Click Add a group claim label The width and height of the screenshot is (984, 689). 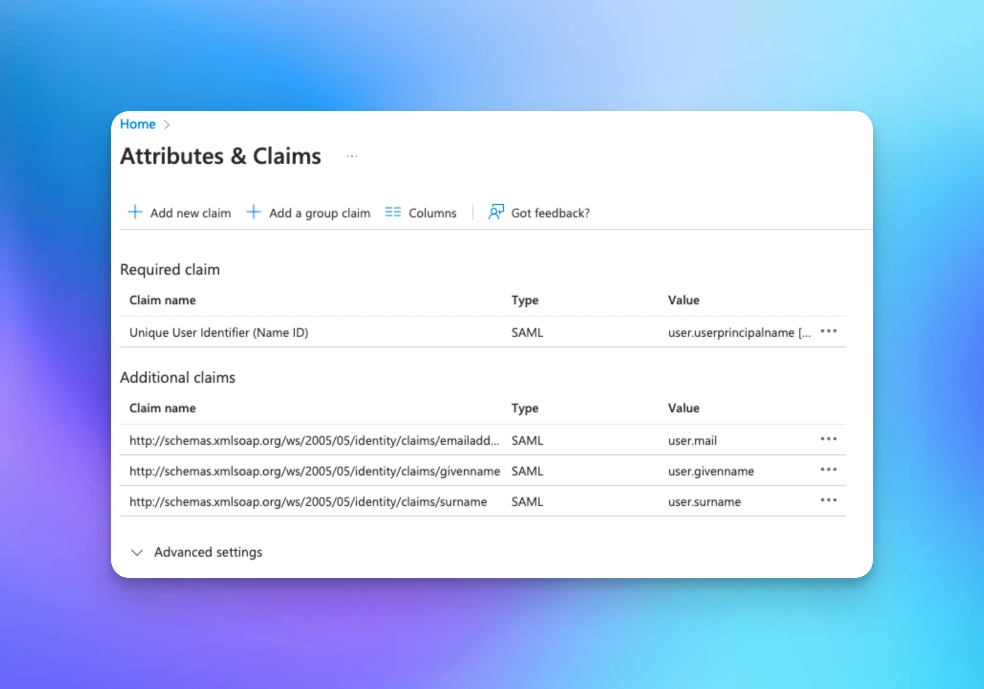pyautogui.click(x=320, y=213)
